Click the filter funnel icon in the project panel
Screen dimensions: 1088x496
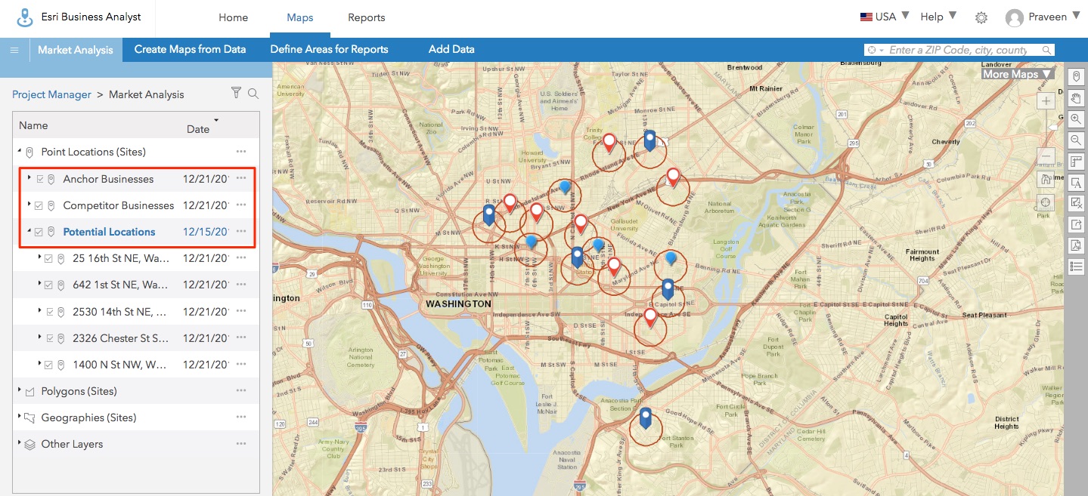coord(236,93)
